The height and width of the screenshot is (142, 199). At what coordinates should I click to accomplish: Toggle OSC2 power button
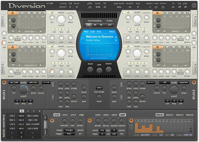12,47
